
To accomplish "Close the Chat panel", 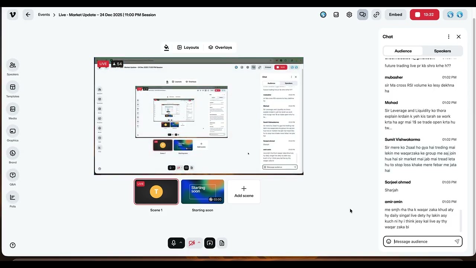I will pos(459,36).
